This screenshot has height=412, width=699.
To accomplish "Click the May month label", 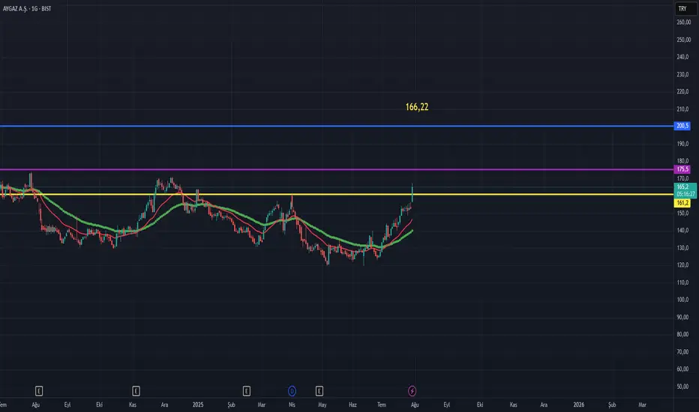I will [322, 405].
